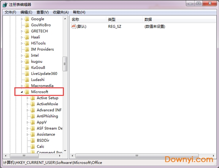The height and width of the screenshot is (168, 219).
Task: Maximize the Registry Editor window
Action: (x=199, y=3)
